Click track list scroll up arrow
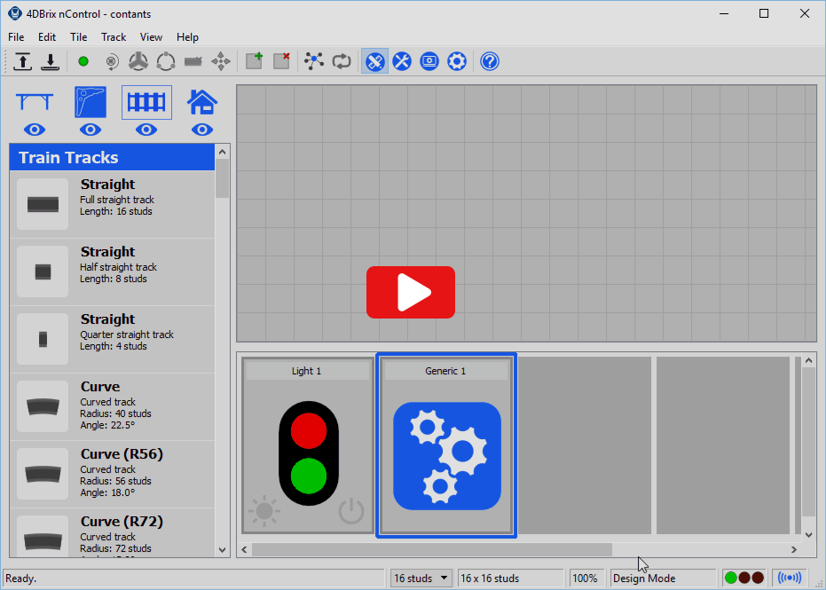The height and width of the screenshot is (590, 826). (223, 152)
